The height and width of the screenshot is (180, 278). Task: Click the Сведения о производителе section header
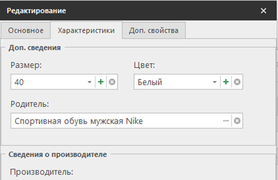tap(57, 154)
